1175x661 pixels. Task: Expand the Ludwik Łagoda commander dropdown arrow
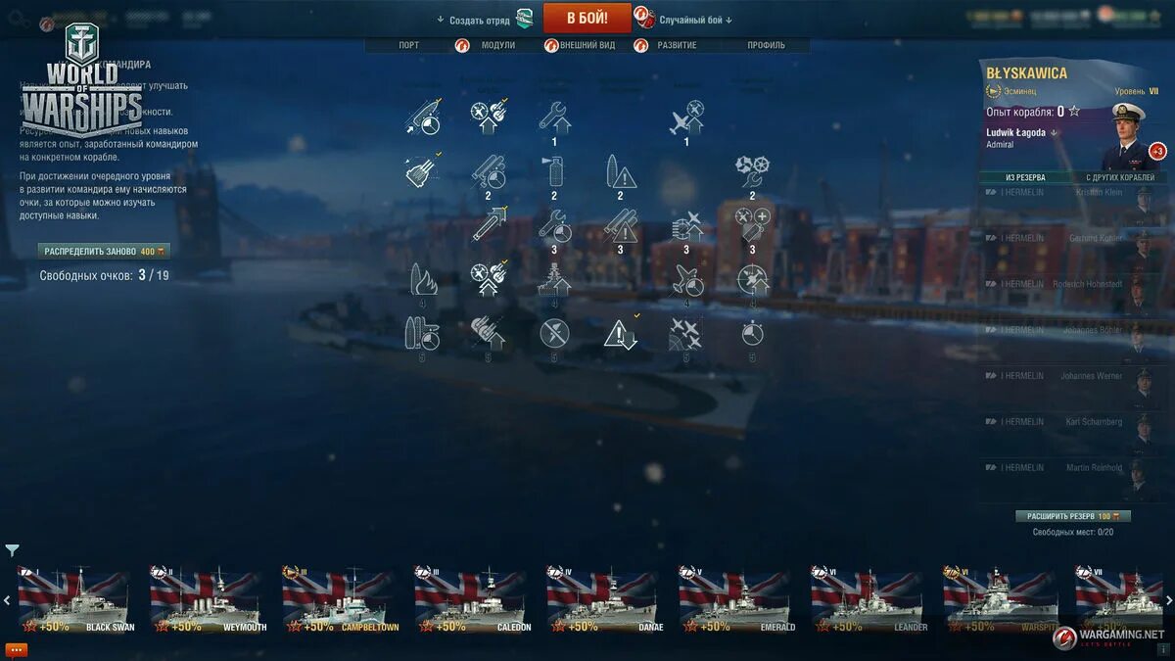pyautogui.click(x=1055, y=133)
